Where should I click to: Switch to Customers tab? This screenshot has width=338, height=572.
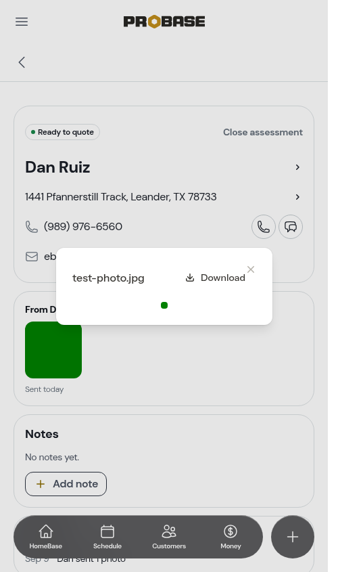pyautogui.click(x=169, y=537)
